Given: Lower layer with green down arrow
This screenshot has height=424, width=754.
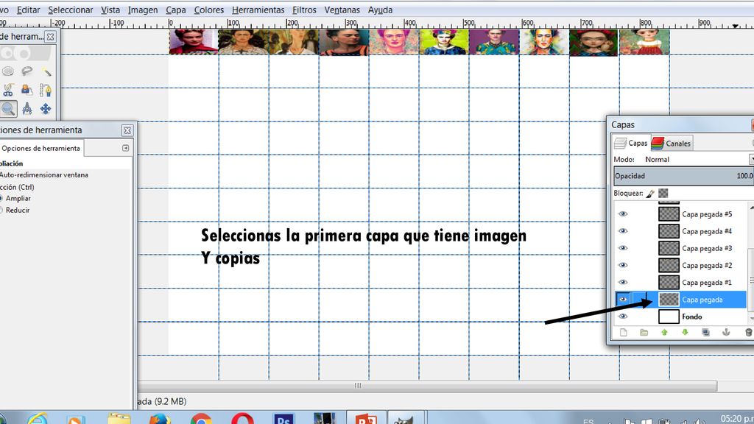Looking at the screenshot, I should coord(686,332).
